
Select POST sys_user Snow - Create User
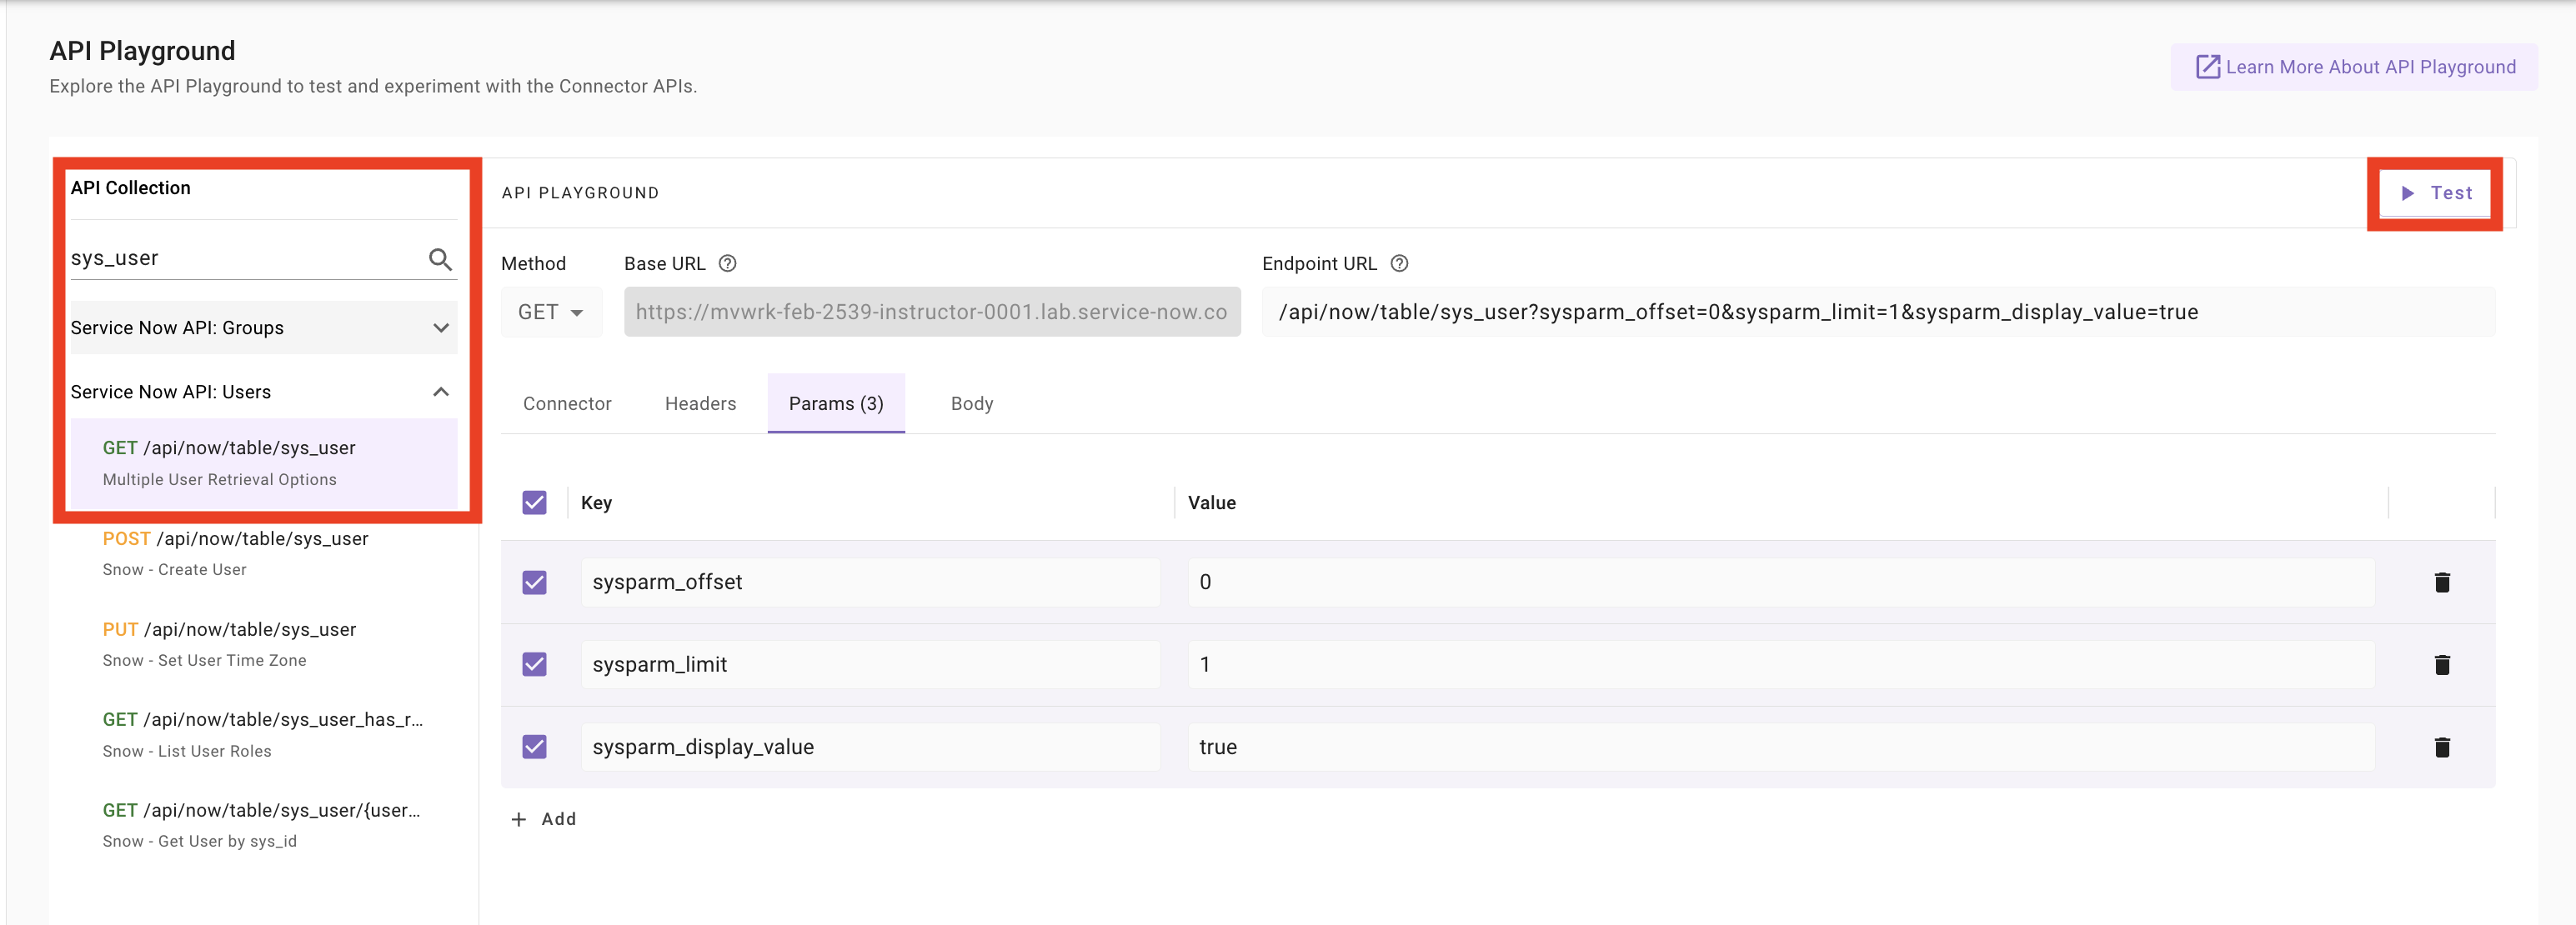(263, 553)
